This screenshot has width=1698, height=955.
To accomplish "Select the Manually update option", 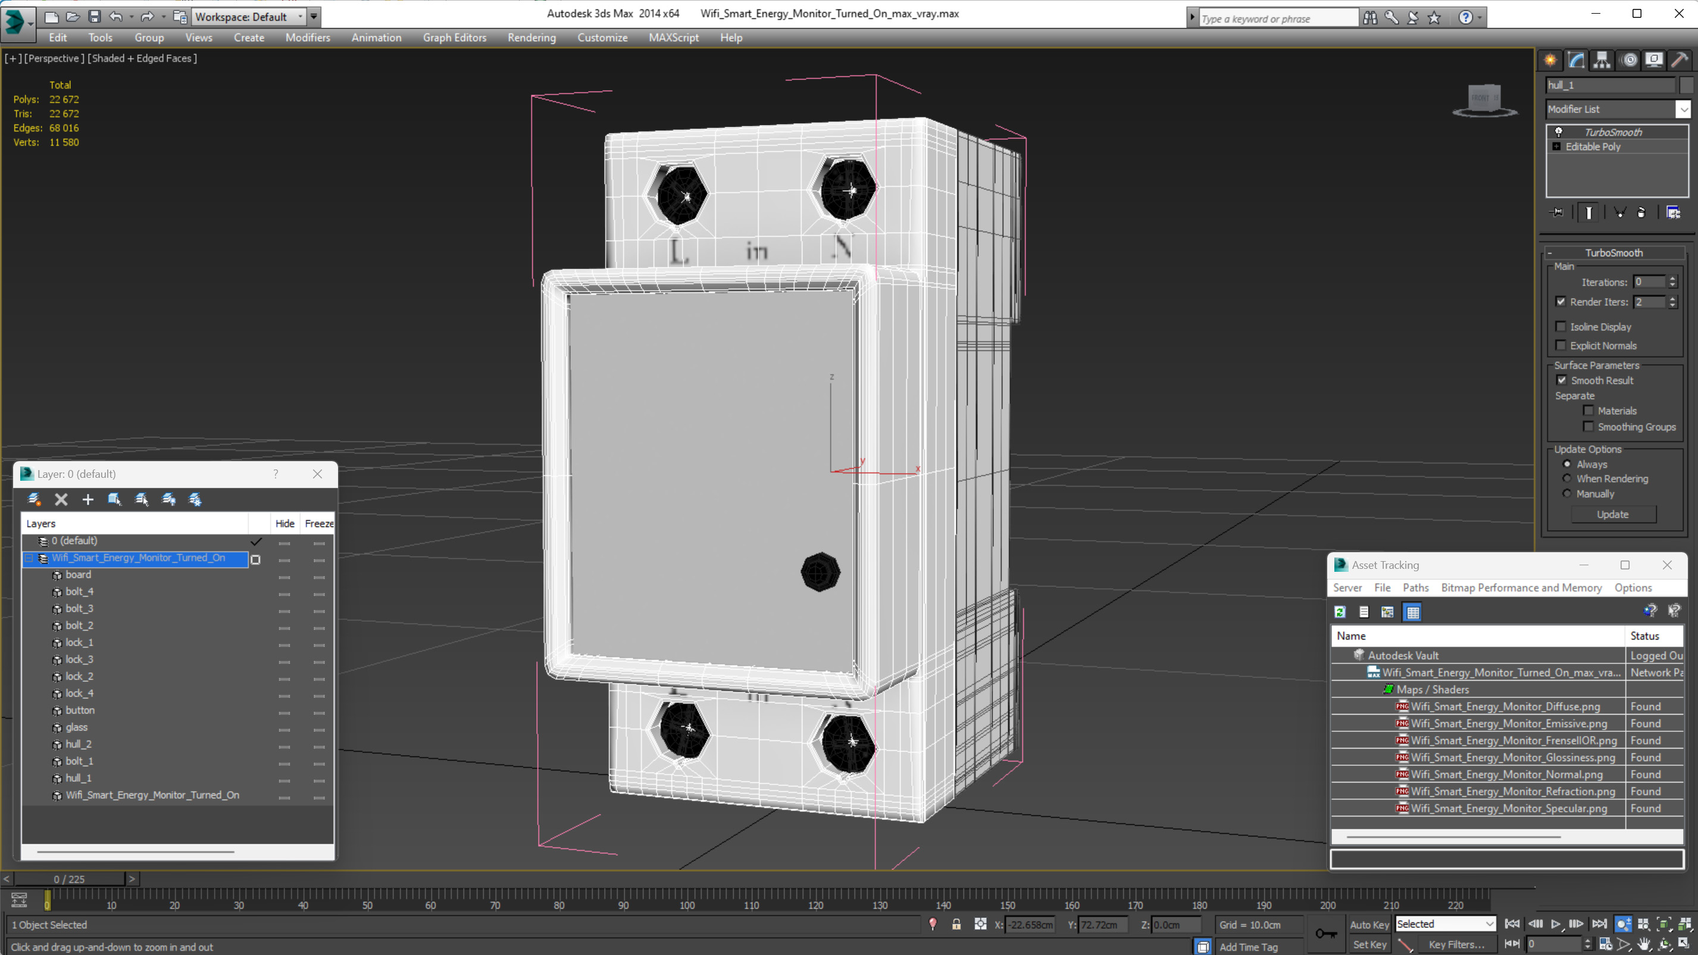I will [x=1568, y=494].
